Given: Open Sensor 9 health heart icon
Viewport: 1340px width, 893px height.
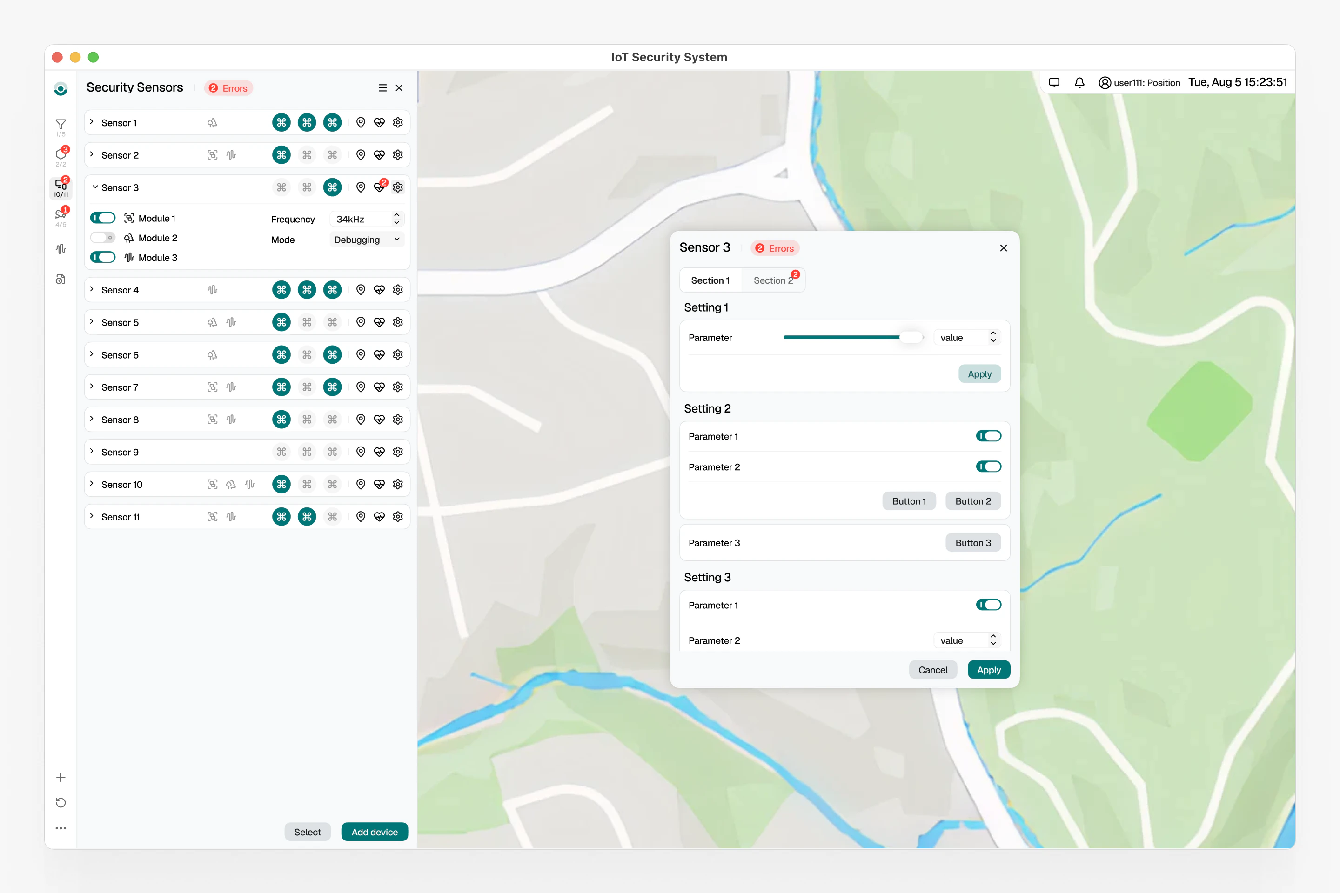Looking at the screenshot, I should click(x=380, y=452).
